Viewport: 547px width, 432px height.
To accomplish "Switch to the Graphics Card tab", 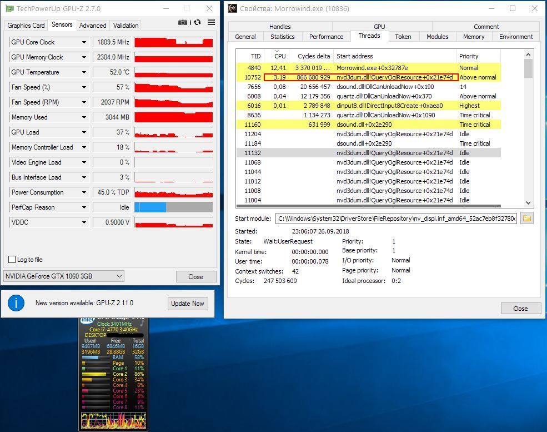I will coord(26,25).
